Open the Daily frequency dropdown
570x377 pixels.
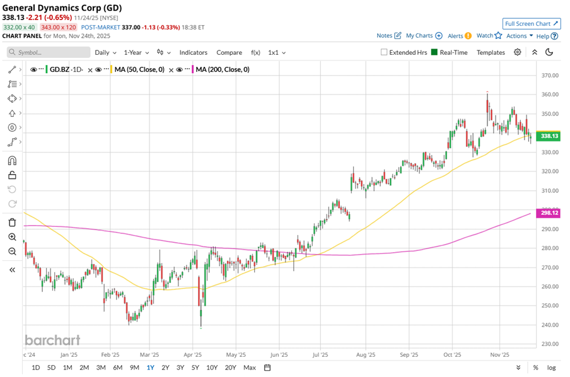pos(105,52)
